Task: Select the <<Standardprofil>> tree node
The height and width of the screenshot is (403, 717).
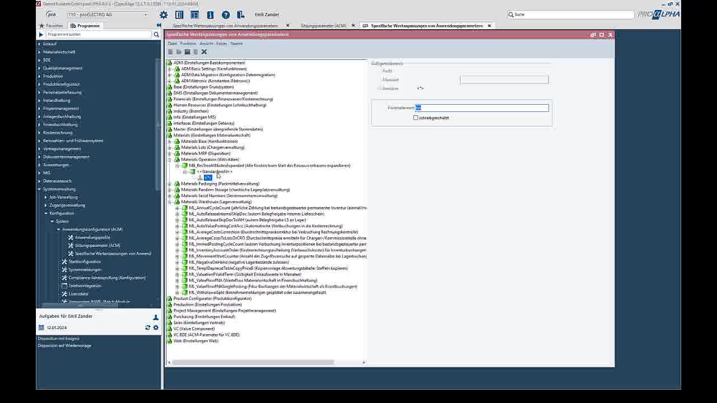Action: coord(215,172)
